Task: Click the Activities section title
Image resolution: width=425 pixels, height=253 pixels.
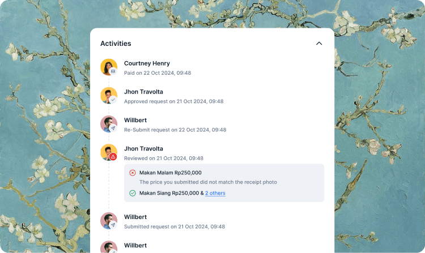Action: tap(116, 44)
